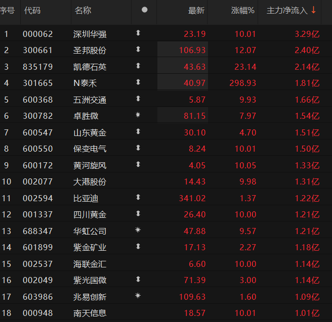Select stock name 黄河旋风
This screenshot has height=322, width=332.
coord(90,165)
